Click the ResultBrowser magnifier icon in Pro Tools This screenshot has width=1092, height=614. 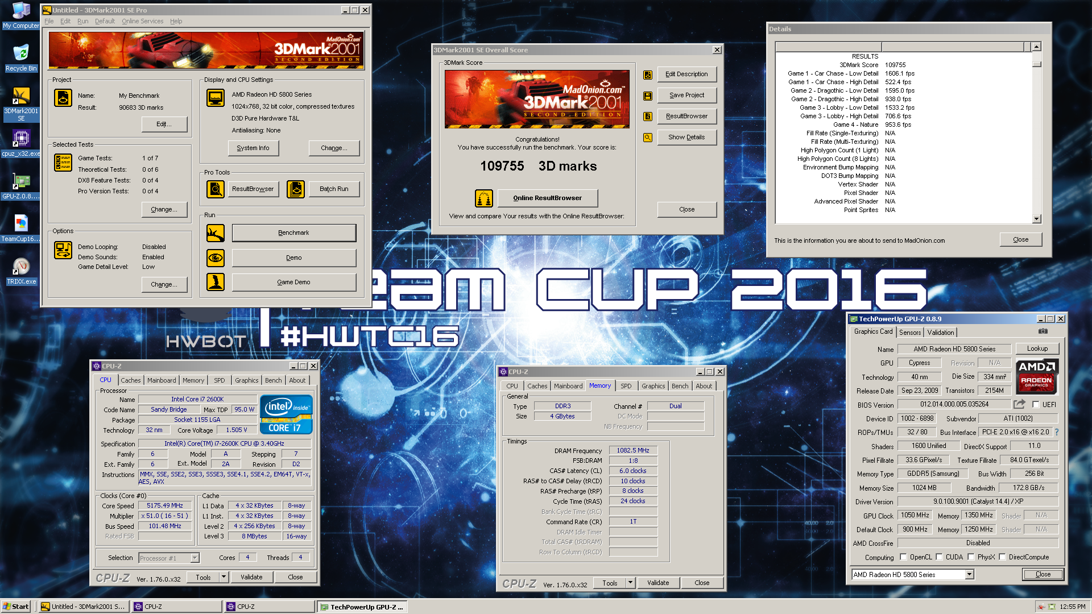click(216, 189)
